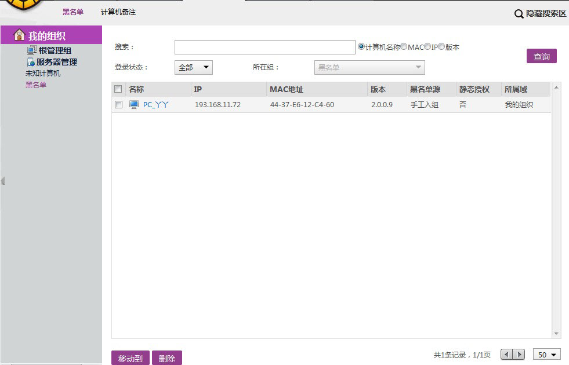Click the home icon beside 我的组织

click(x=19, y=35)
